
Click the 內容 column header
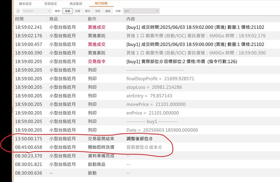pos(131,19)
